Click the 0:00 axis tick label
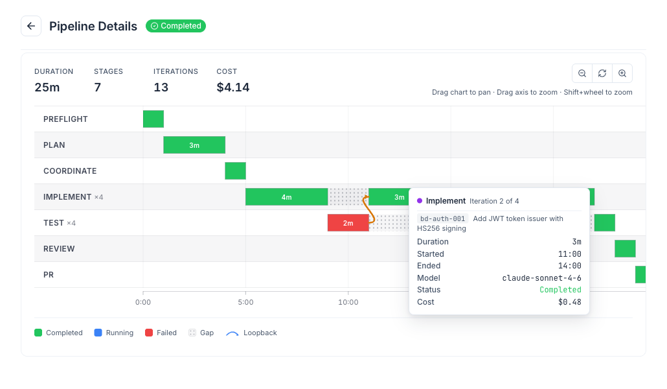Screen dimensions: 667x389 click(143, 302)
